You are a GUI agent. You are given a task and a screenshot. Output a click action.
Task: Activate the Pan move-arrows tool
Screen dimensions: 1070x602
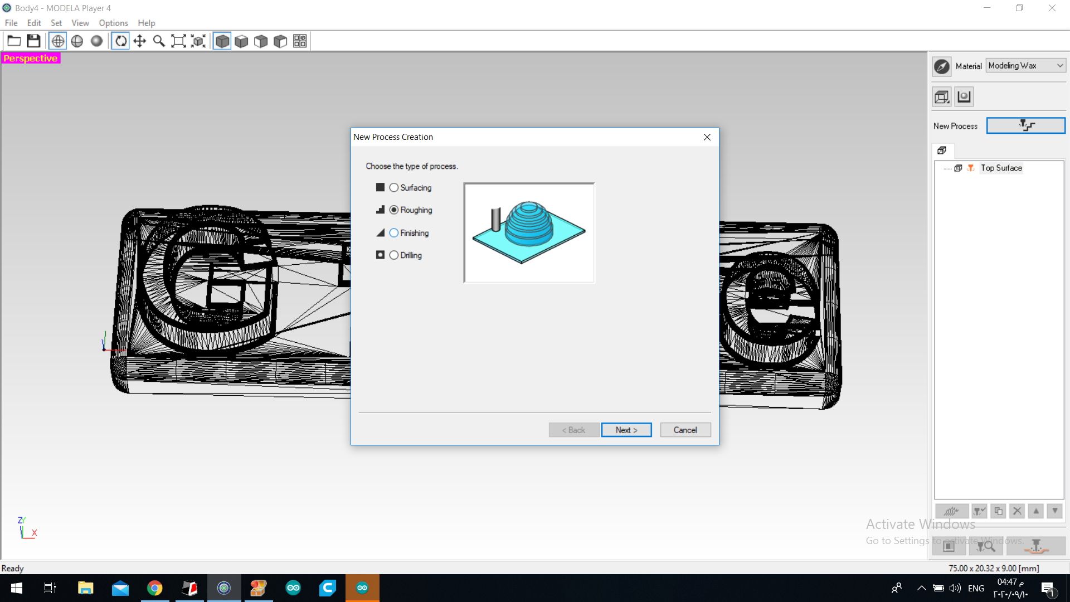click(x=140, y=41)
